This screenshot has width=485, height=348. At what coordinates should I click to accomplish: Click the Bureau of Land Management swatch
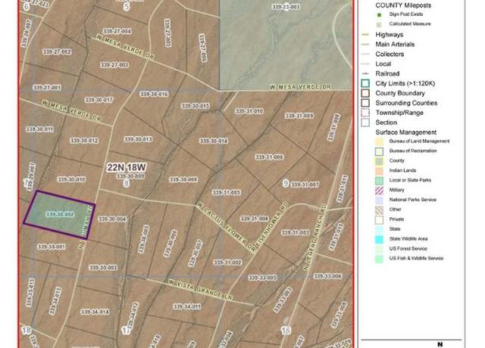coord(379,141)
